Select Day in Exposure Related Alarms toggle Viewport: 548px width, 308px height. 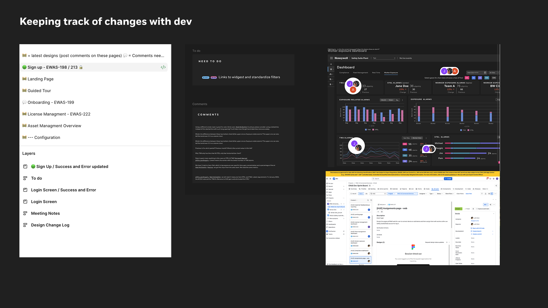(397, 100)
